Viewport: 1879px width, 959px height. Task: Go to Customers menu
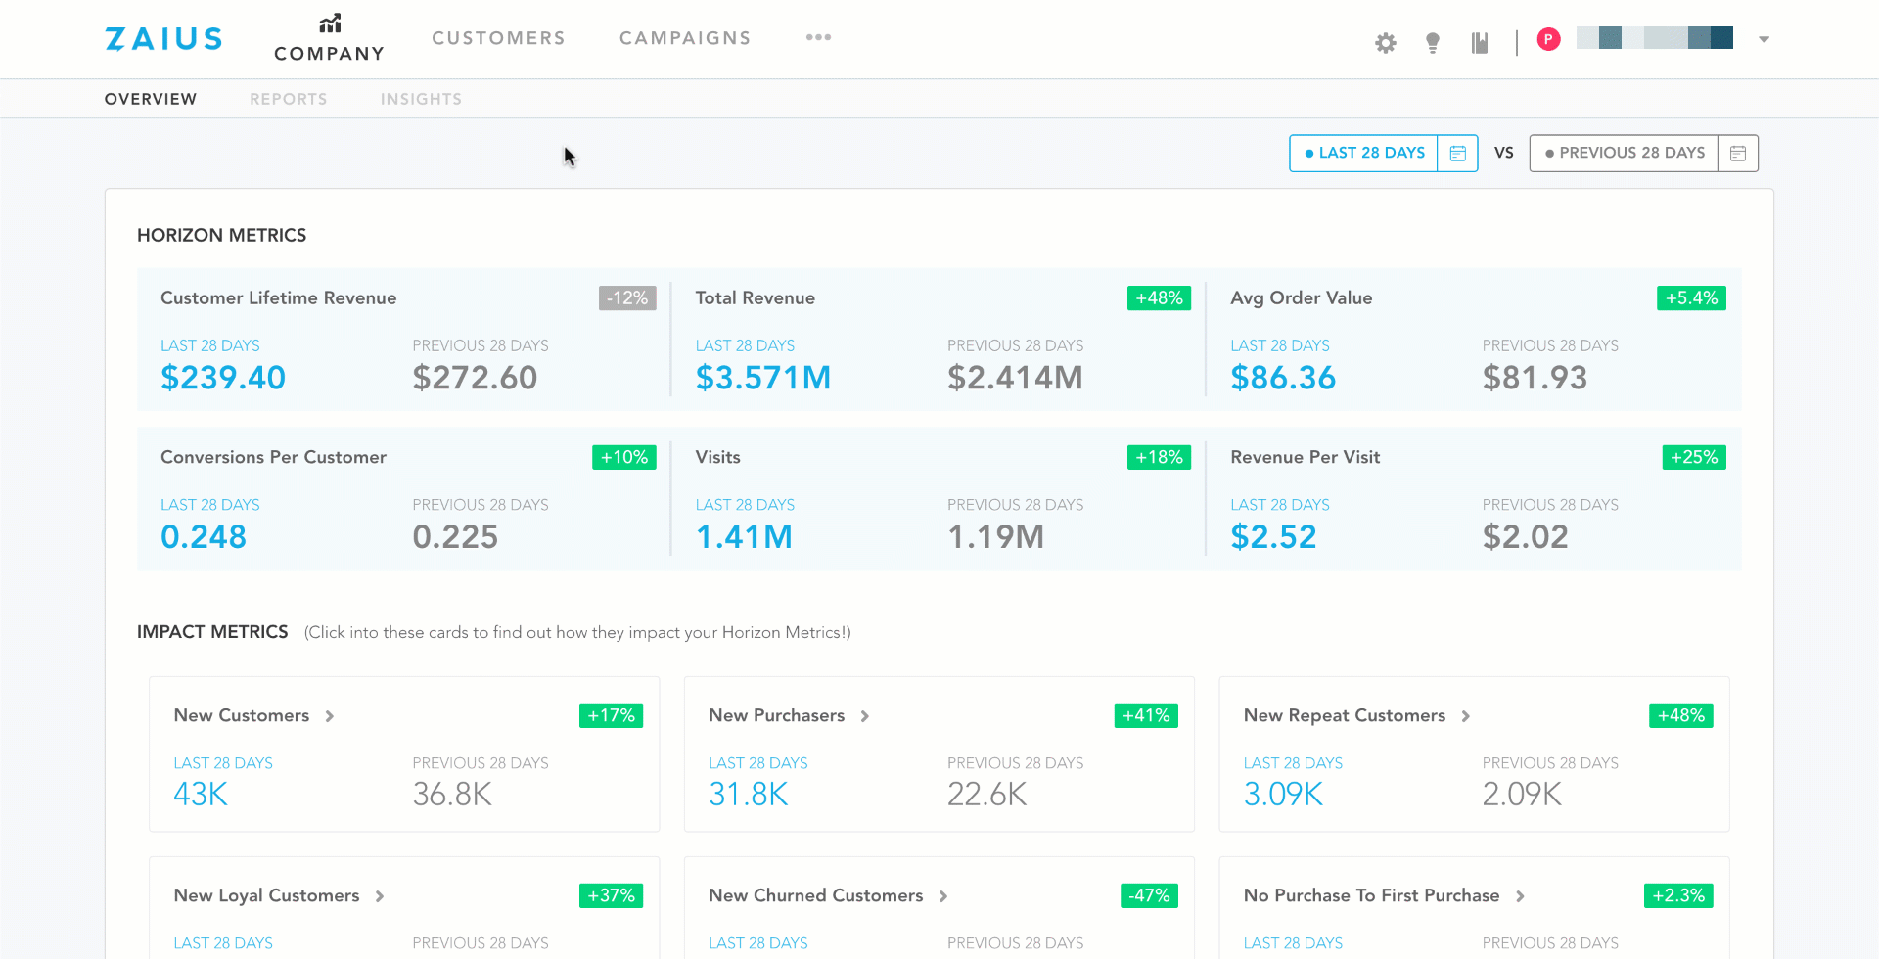[x=499, y=38]
